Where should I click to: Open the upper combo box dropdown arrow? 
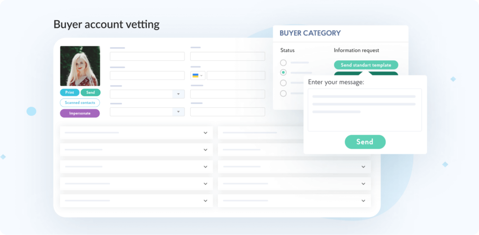point(178,94)
